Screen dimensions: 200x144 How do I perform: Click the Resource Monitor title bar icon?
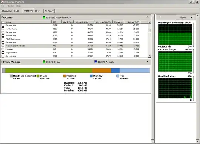[x=2, y=2]
